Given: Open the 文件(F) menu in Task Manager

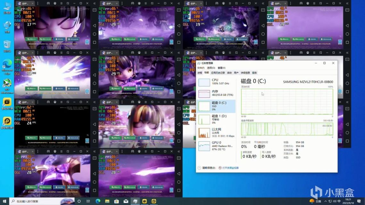Looking at the screenshot, I should (x=201, y=68).
